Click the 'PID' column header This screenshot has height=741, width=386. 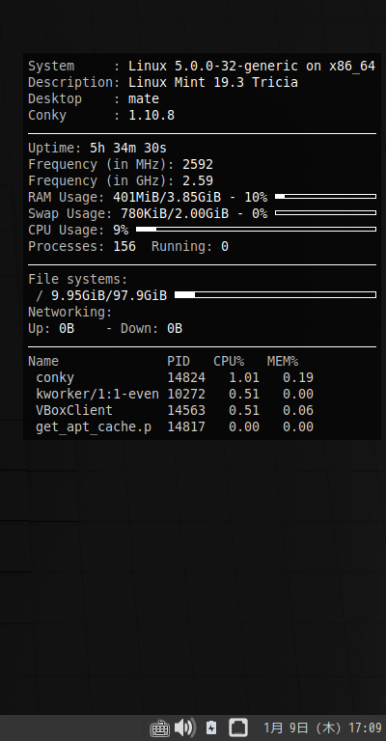[x=179, y=362]
